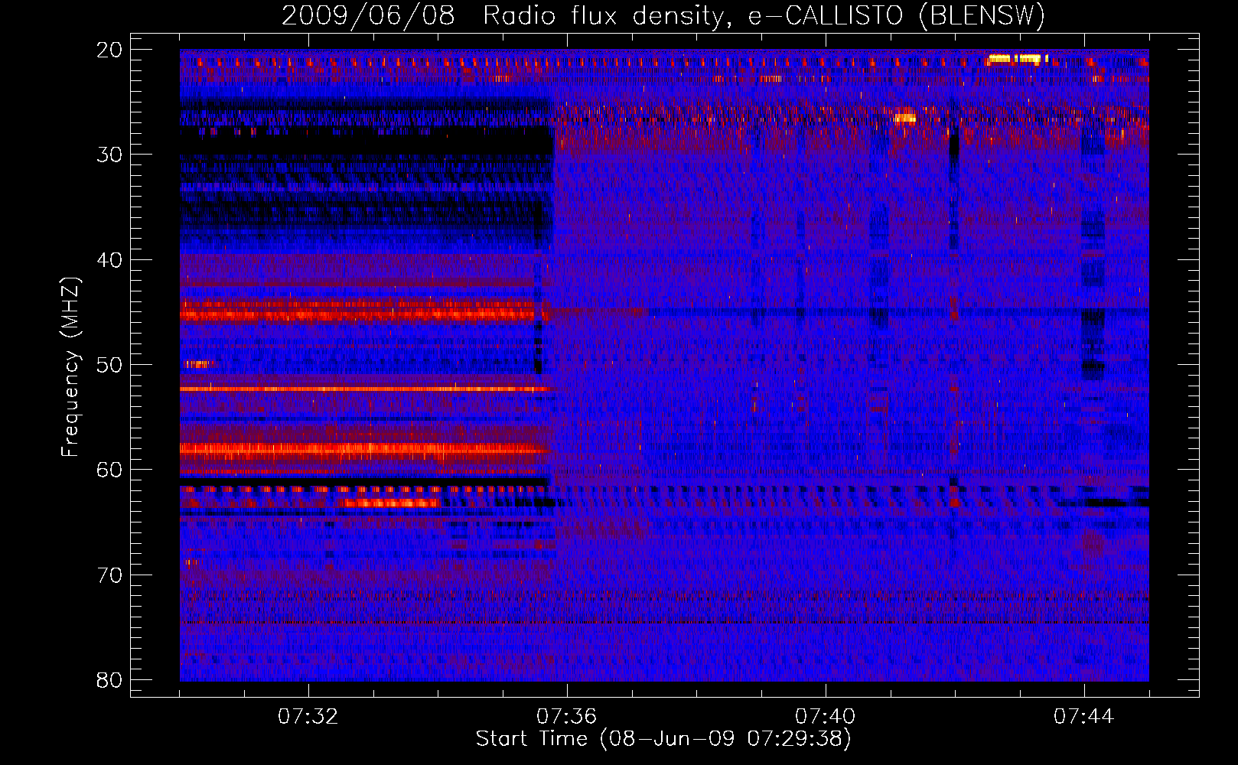Viewport: 1238px width, 765px height.
Task: Click the '07:36' time tick label
Action: [x=567, y=717]
